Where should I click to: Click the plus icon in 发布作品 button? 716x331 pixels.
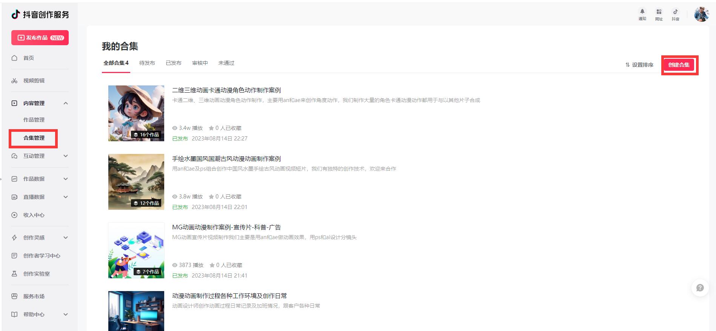21,38
